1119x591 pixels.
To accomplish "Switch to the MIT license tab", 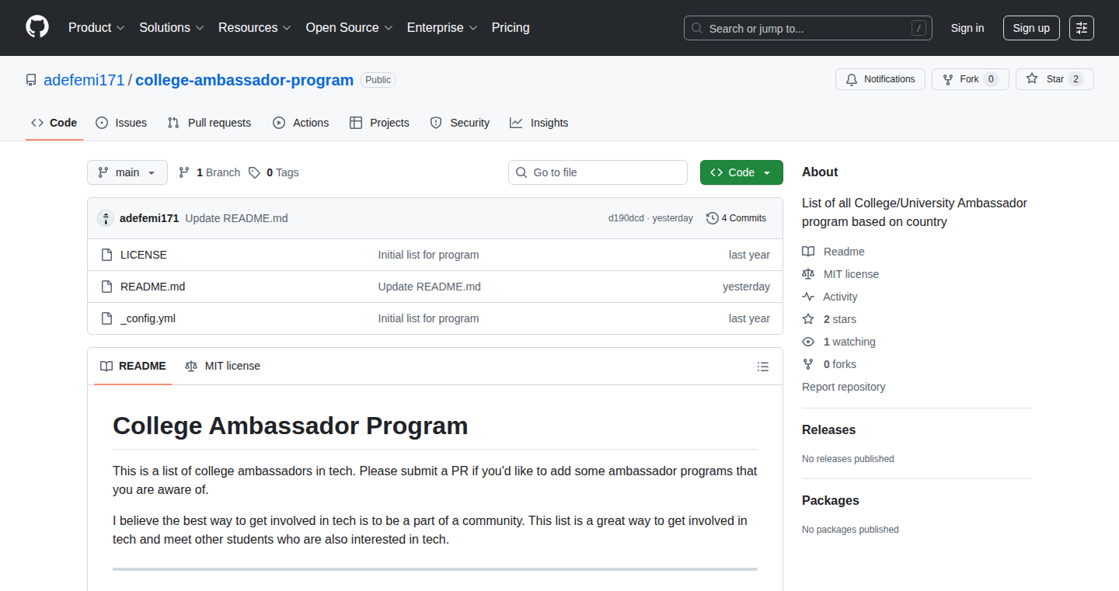I will (x=222, y=366).
